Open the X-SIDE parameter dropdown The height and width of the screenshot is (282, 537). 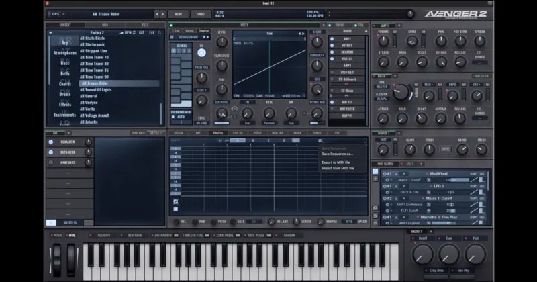[x=317, y=32]
